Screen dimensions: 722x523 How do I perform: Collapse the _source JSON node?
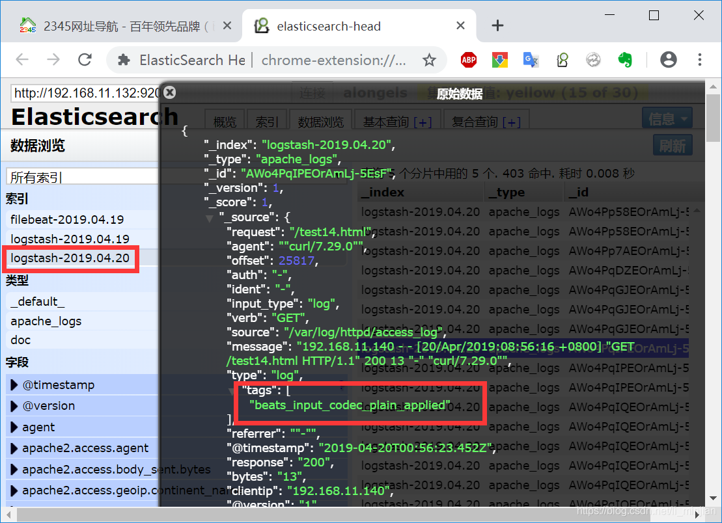tap(210, 218)
